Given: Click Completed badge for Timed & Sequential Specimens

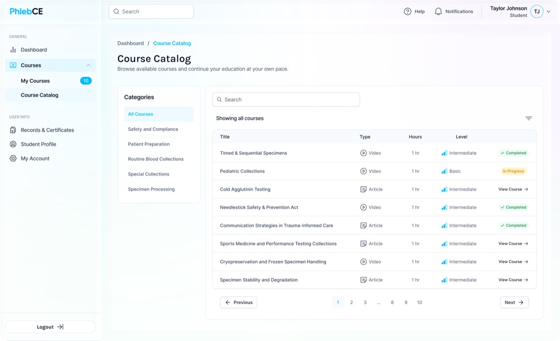Looking at the screenshot, I should pos(514,153).
